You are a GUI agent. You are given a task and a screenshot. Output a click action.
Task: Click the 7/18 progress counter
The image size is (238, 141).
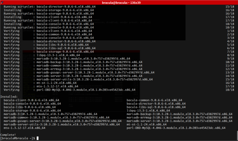point(231,51)
